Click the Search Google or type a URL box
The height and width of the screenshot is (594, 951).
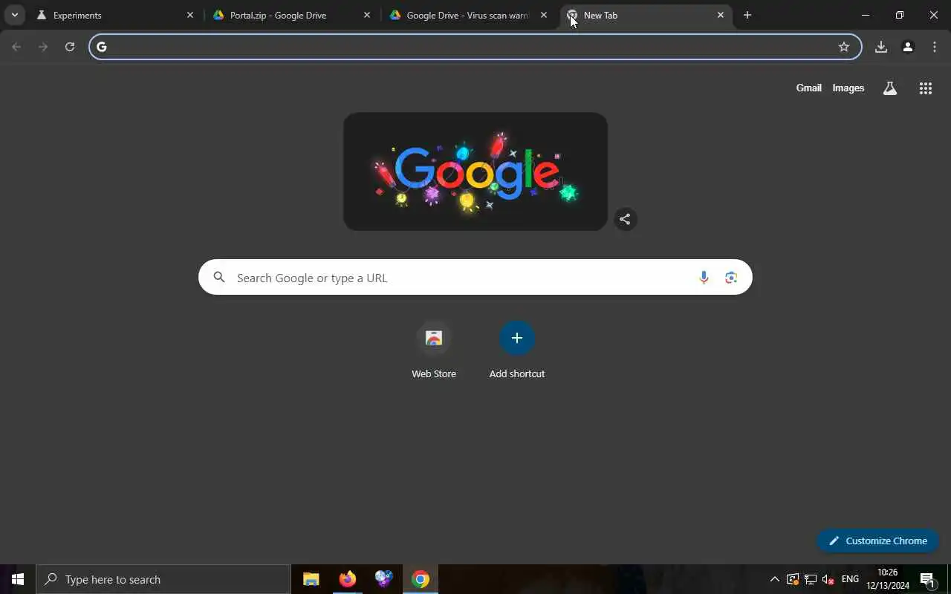(x=475, y=277)
